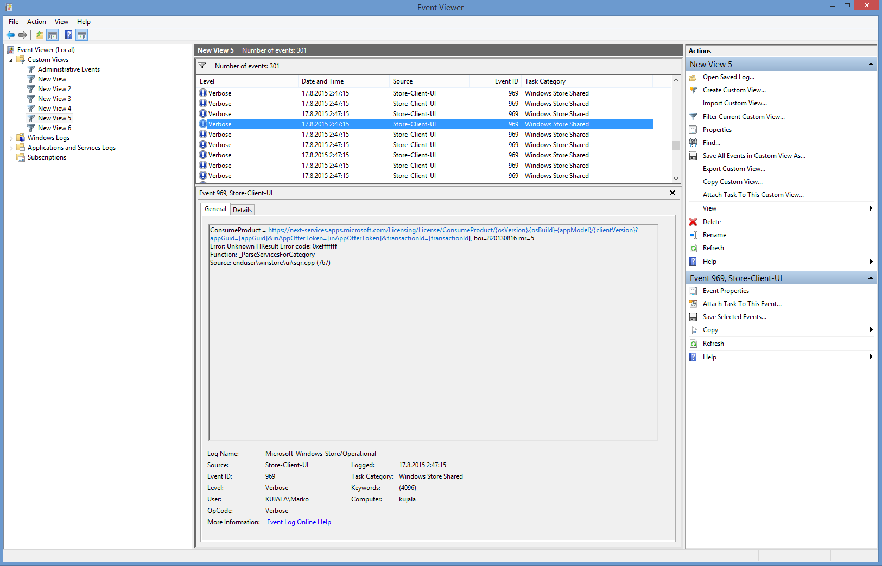
Task: Select New View 4 in the tree
Action: pyautogui.click(x=54, y=109)
